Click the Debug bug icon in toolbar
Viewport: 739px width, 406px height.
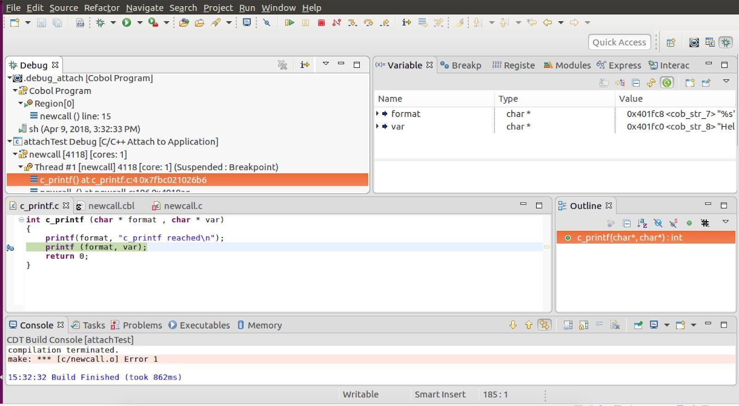point(100,23)
